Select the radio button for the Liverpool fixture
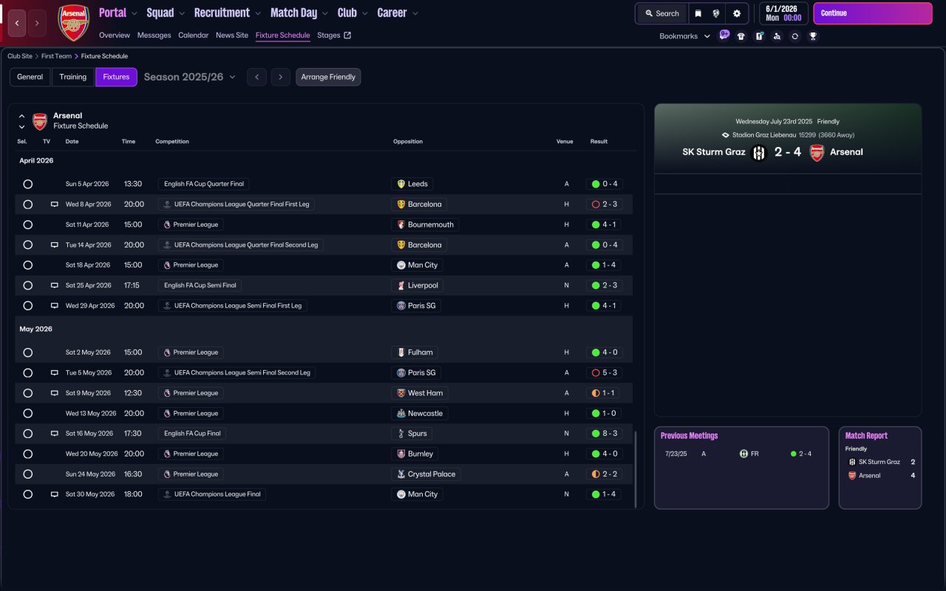Screen dimensions: 946x591 tap(28, 285)
